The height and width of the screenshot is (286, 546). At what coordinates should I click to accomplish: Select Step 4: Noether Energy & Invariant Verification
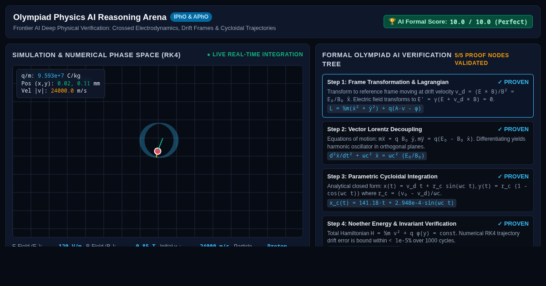point(428,231)
